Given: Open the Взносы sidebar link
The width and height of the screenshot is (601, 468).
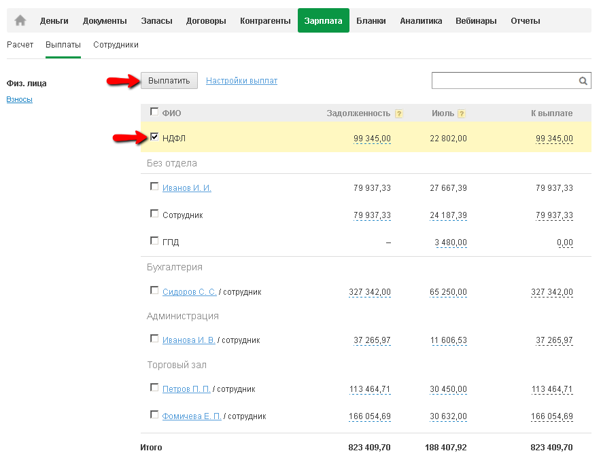Looking at the screenshot, I should pyautogui.click(x=19, y=100).
